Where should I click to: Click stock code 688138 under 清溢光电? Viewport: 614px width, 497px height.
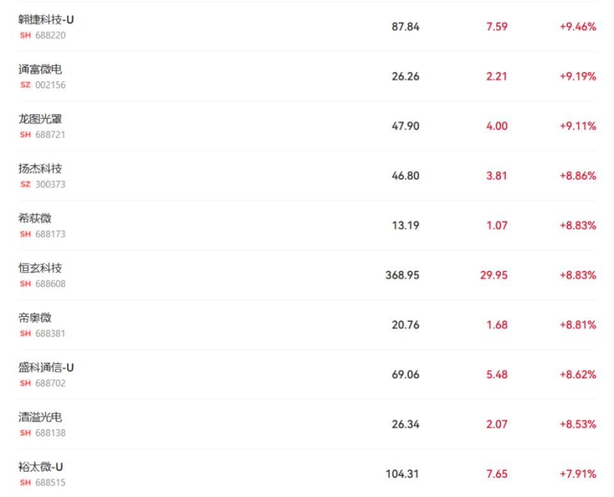[51, 433]
